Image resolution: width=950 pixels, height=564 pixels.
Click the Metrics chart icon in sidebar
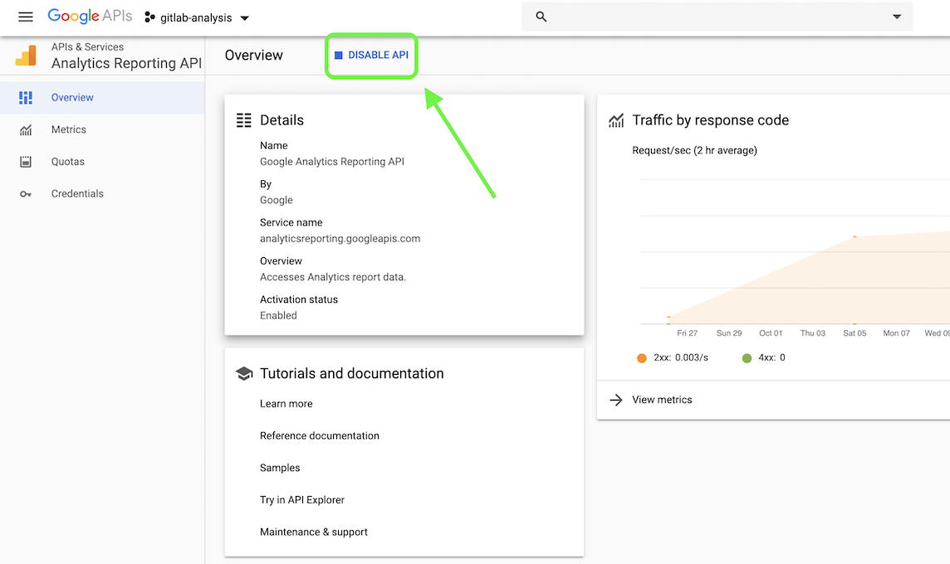click(26, 129)
